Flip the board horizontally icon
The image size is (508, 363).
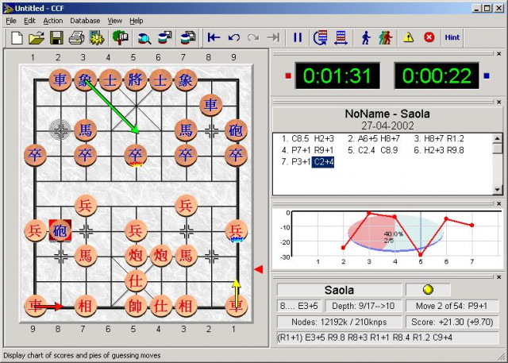coord(341,37)
